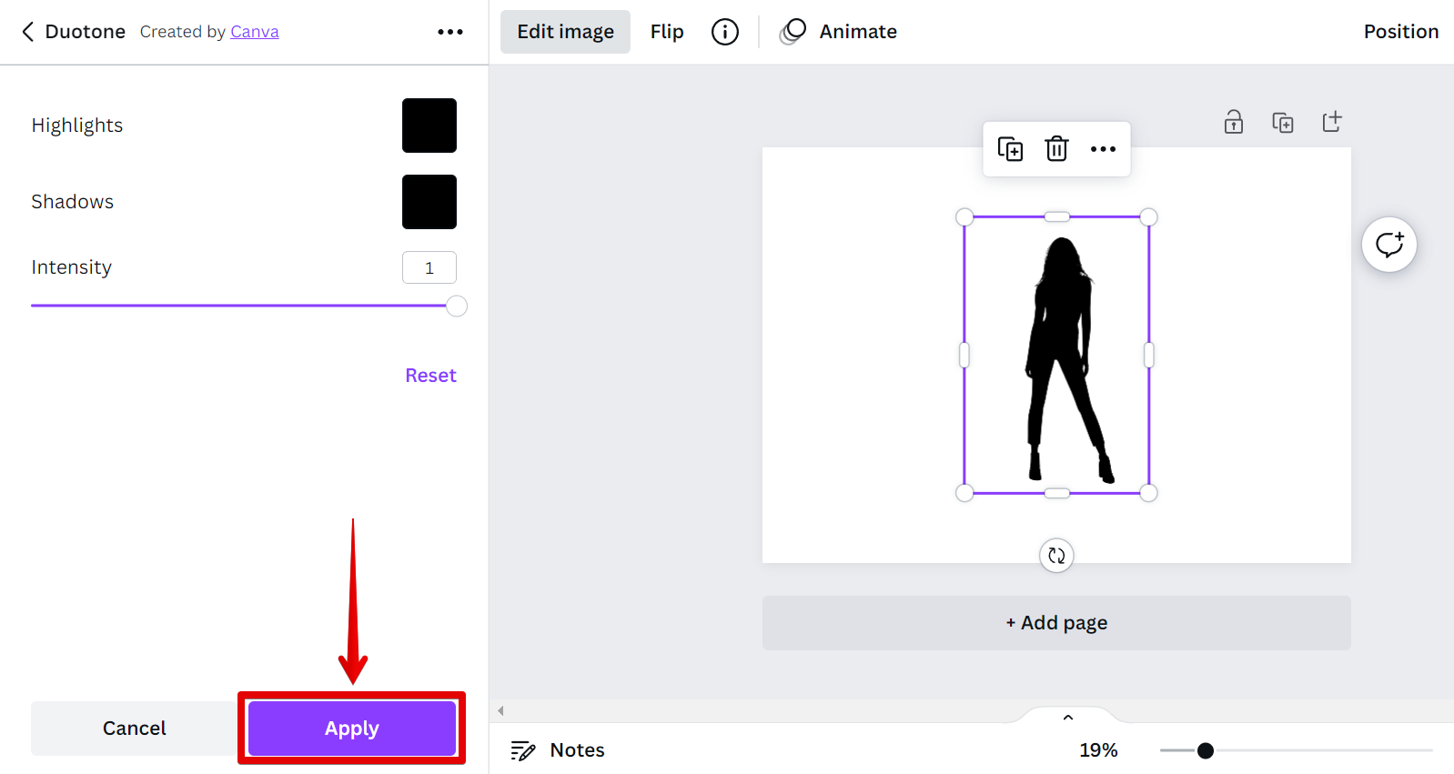
Task: Open the 19% zoom level menu
Action: point(1098,750)
